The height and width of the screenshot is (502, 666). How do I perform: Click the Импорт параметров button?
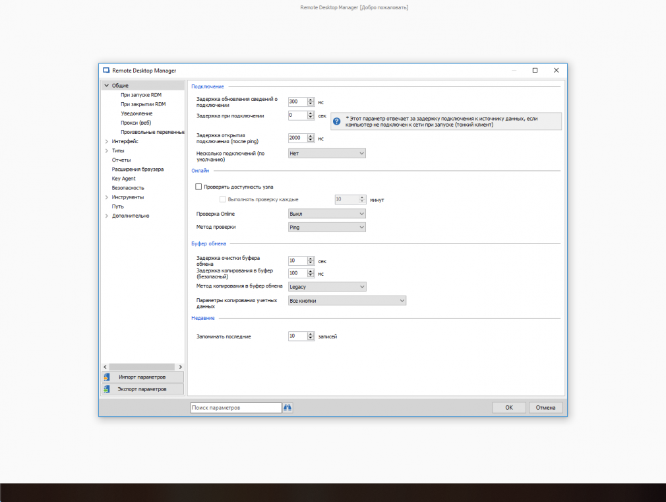142,377
